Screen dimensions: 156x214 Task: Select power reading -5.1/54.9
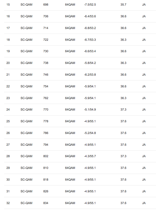90,110
